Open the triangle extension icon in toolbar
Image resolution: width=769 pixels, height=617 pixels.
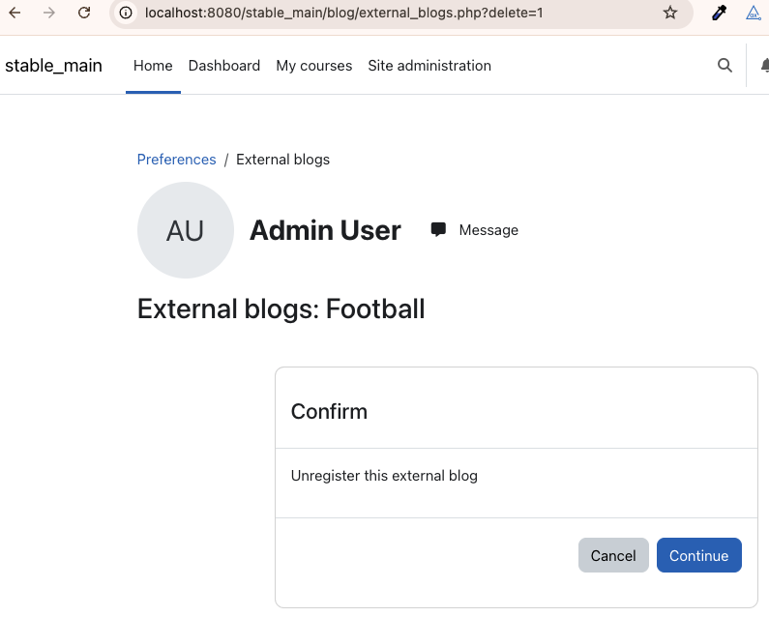coord(754,13)
